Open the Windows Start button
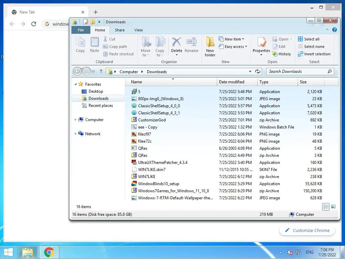345x259 pixels. point(8,252)
